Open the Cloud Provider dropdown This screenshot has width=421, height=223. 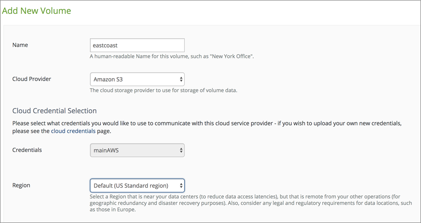(137, 79)
